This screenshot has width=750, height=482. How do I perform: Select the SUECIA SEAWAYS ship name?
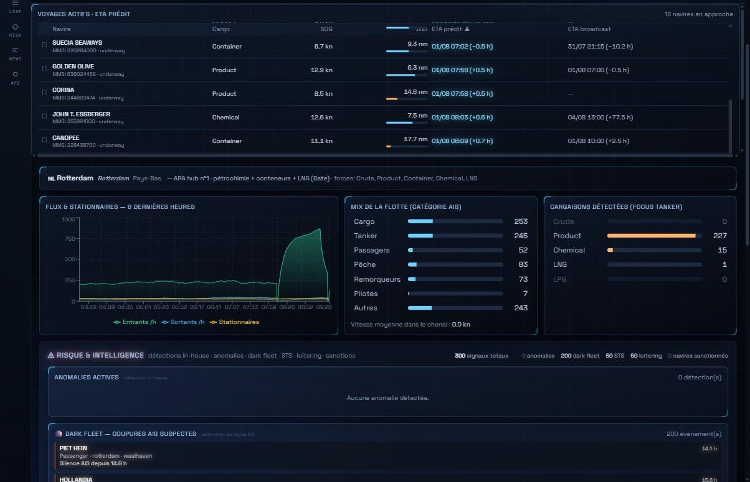click(x=77, y=43)
